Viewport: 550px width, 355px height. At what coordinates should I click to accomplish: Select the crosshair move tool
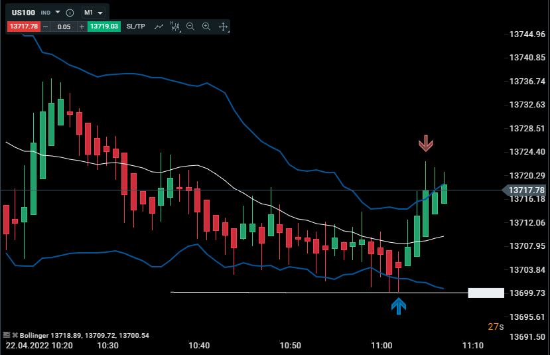click(x=223, y=27)
